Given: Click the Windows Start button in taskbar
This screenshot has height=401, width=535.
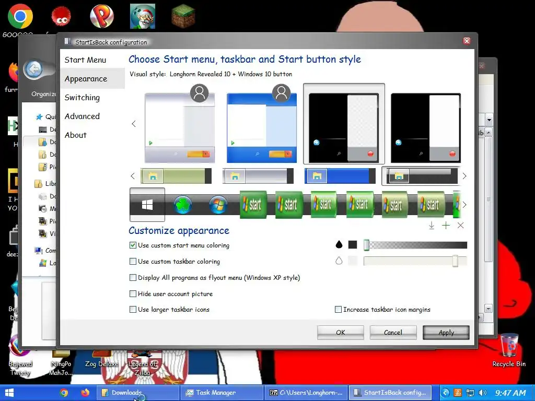Looking at the screenshot, I should point(9,393).
